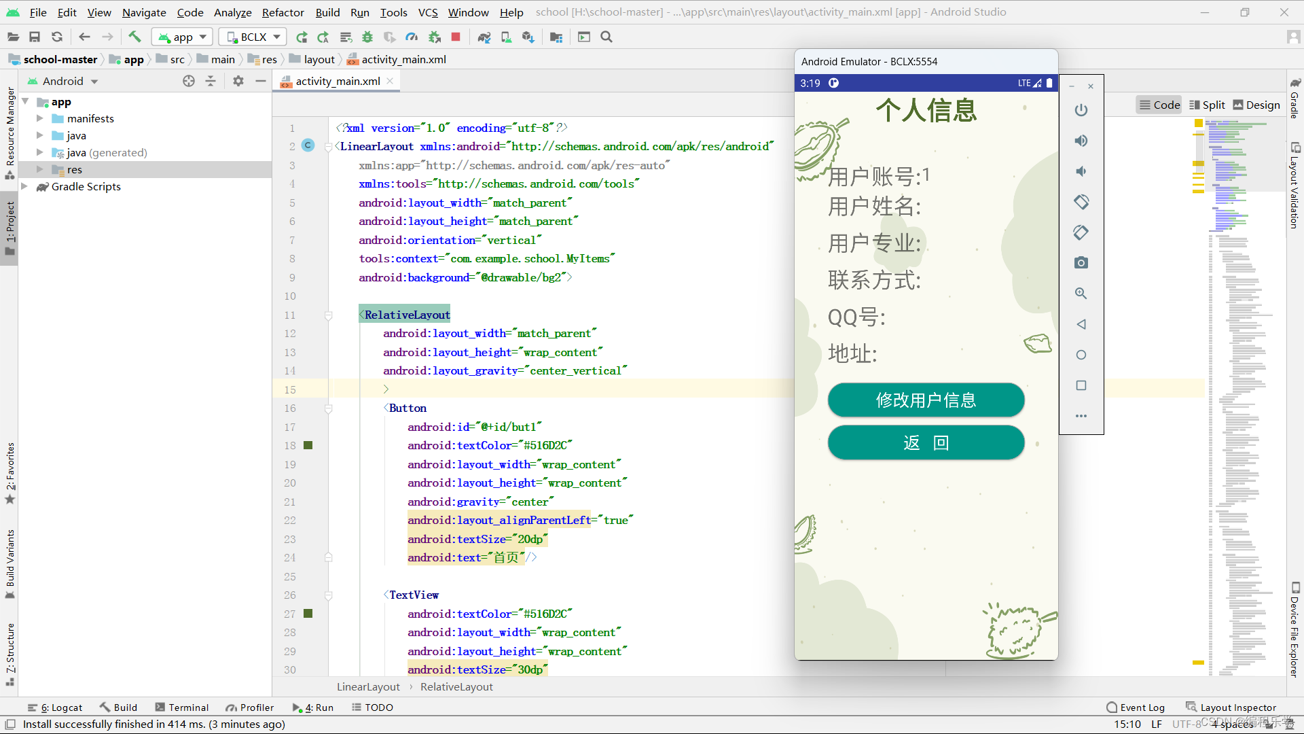Image resolution: width=1304 pixels, height=734 pixels.
Task: Click the 修改用户信息 button in emulator
Action: coord(926,400)
